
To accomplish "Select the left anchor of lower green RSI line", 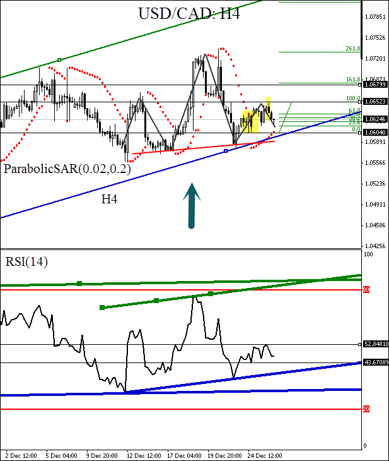I will click(x=102, y=308).
